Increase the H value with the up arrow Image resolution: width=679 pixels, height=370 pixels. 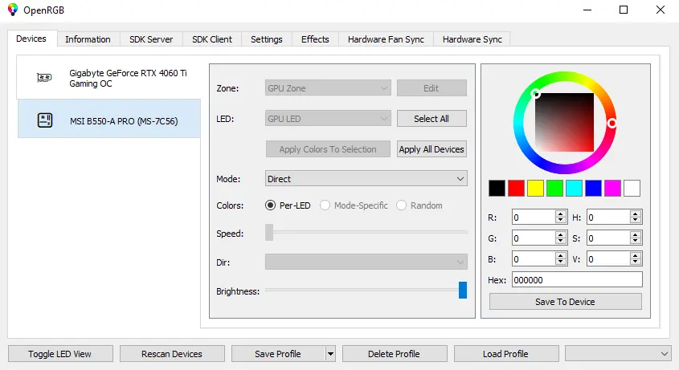tap(636, 213)
